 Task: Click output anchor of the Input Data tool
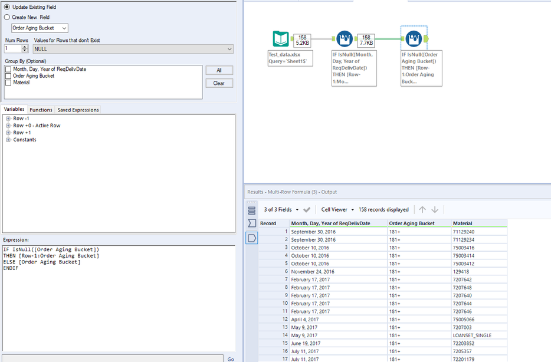click(x=291, y=39)
